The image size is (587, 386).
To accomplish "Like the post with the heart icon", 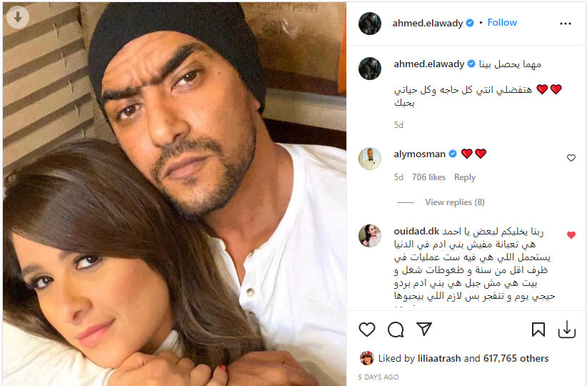I will click(367, 330).
